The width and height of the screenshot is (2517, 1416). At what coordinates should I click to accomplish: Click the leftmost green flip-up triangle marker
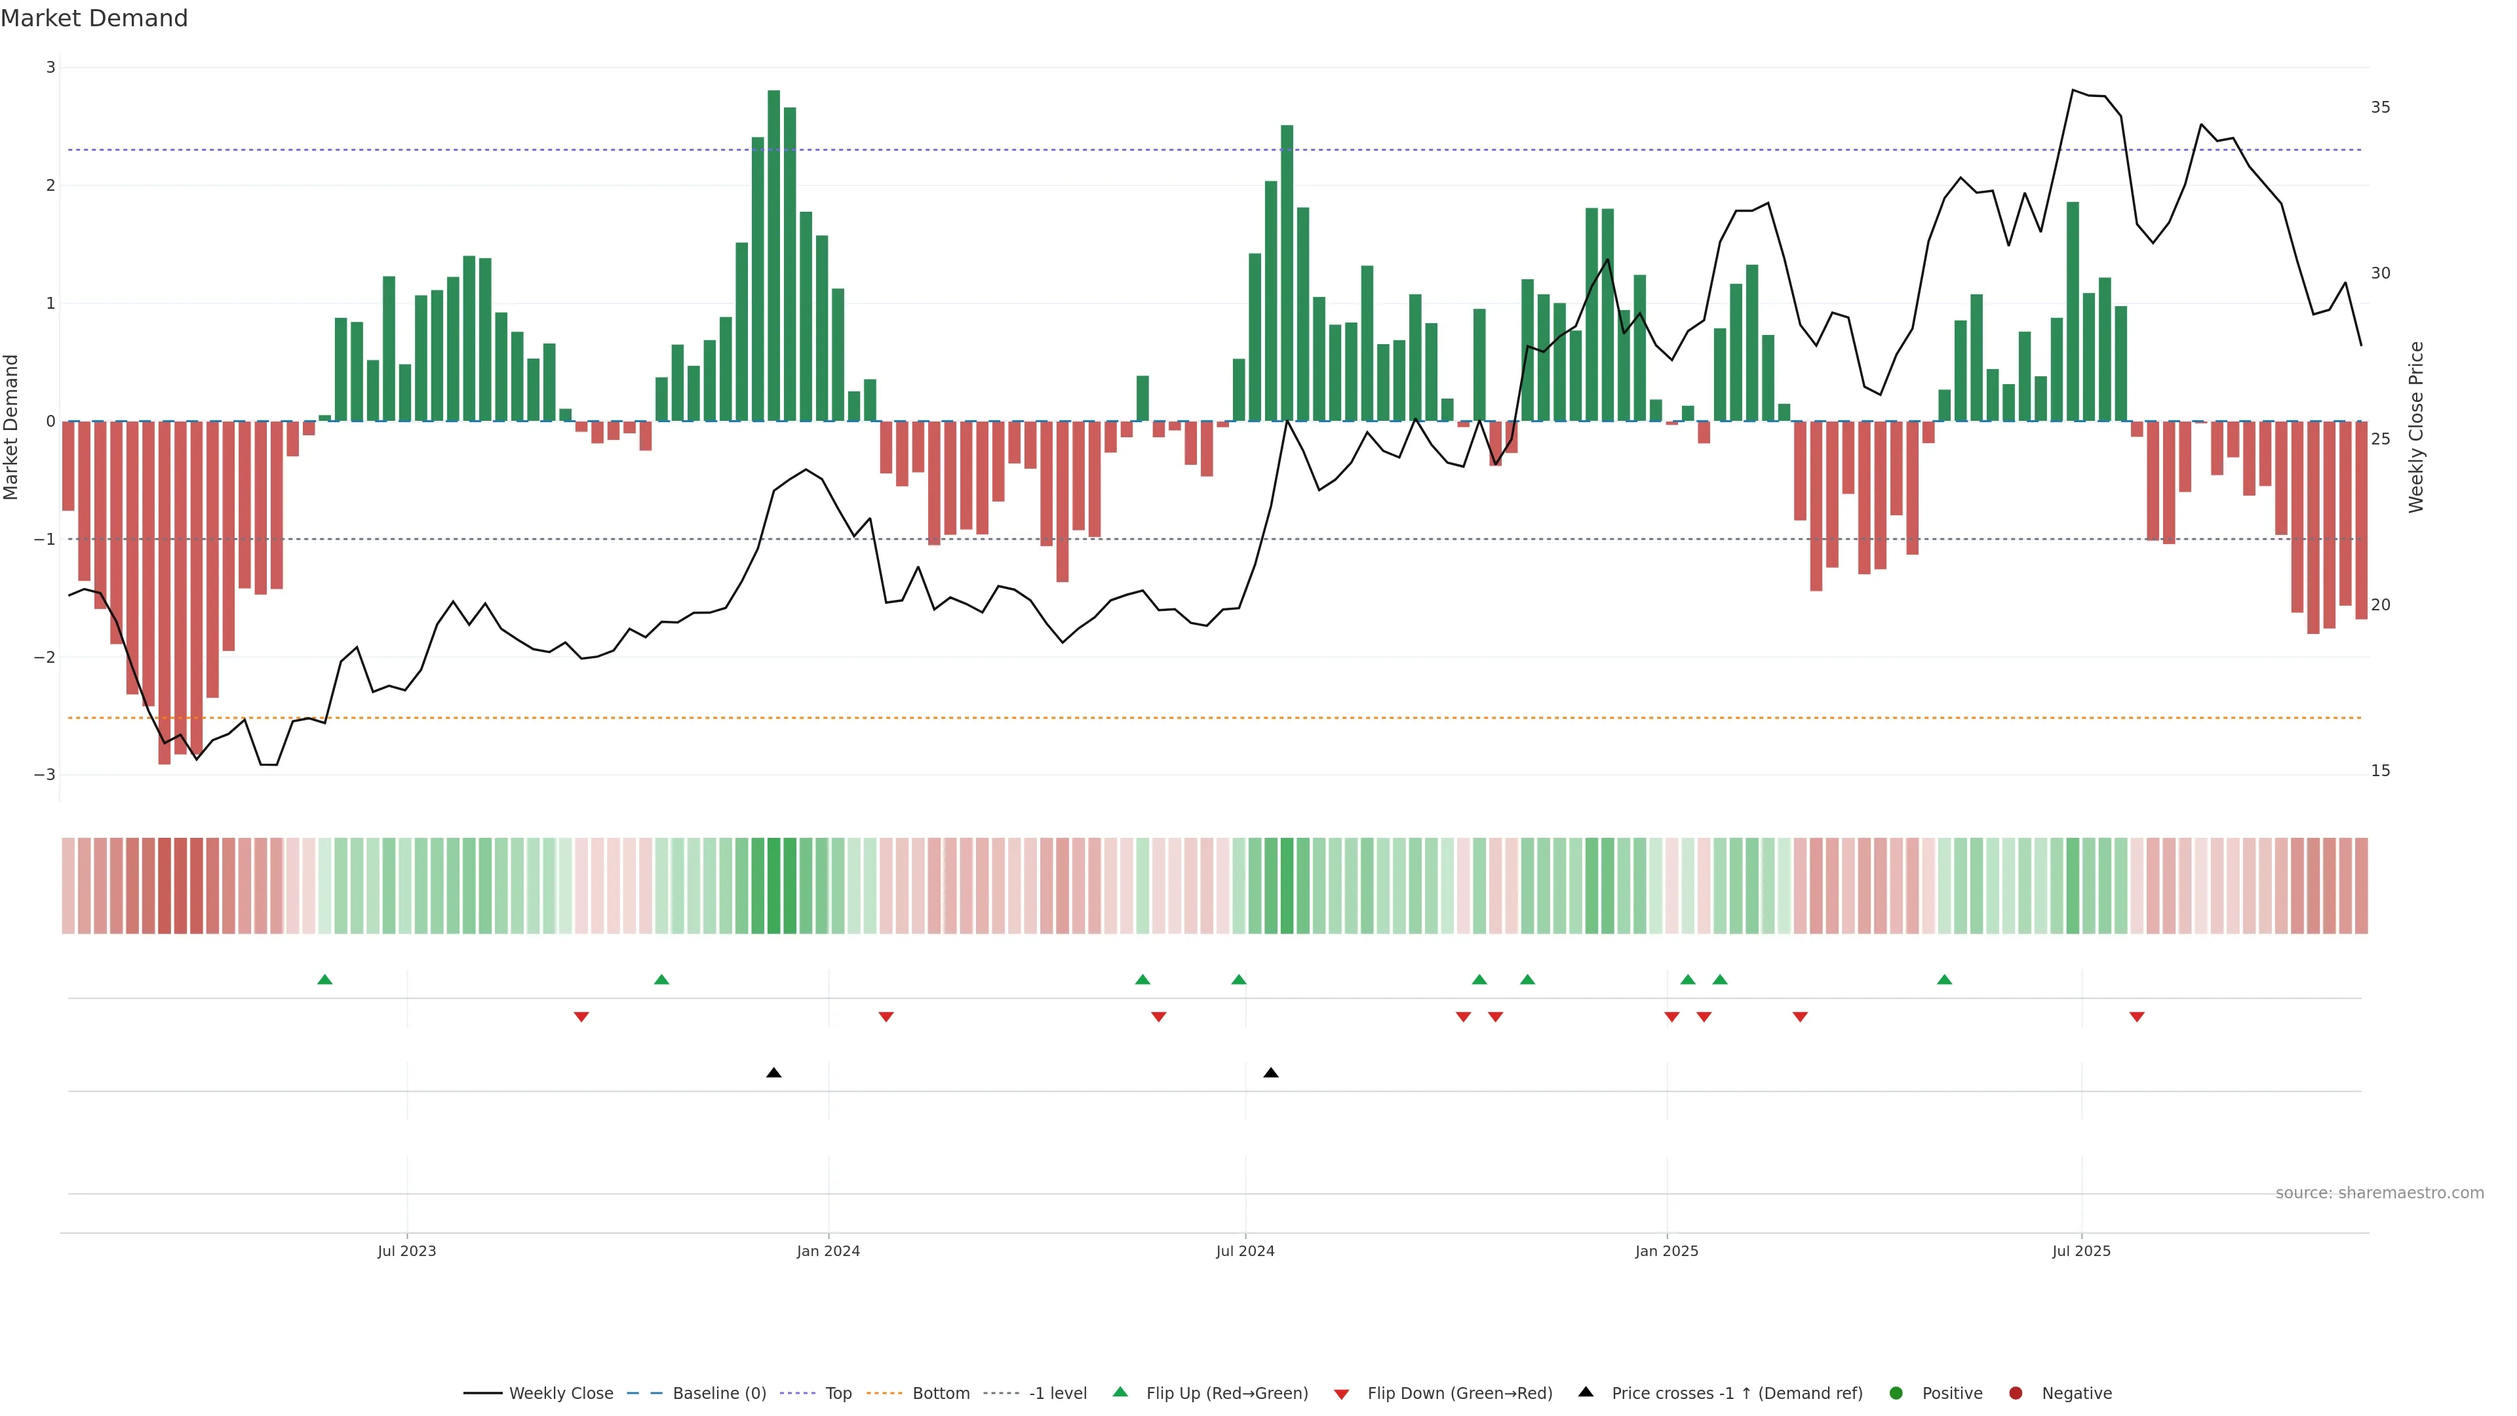[325, 979]
